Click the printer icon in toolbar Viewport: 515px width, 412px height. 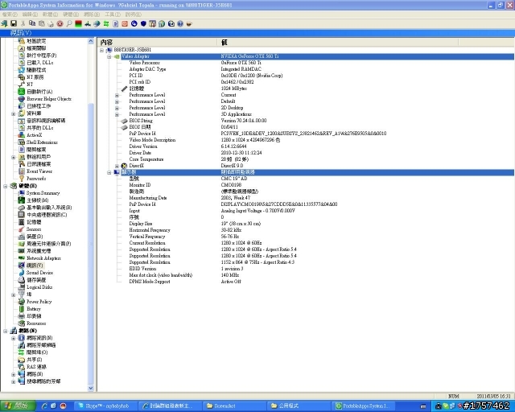[x=51, y=23]
